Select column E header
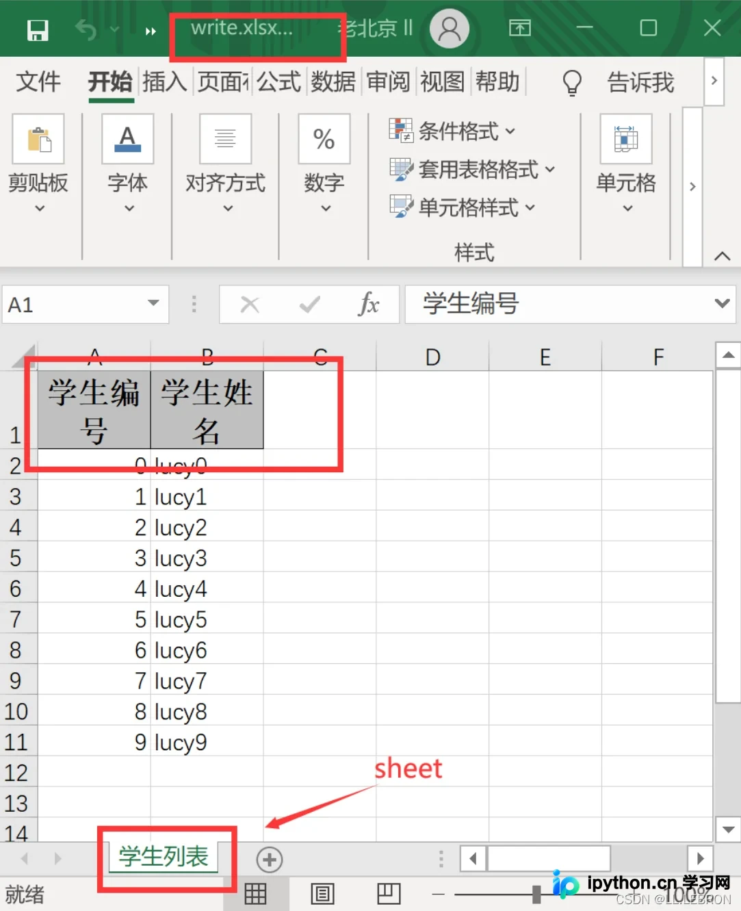Screen dimensions: 741x911 tap(545, 357)
